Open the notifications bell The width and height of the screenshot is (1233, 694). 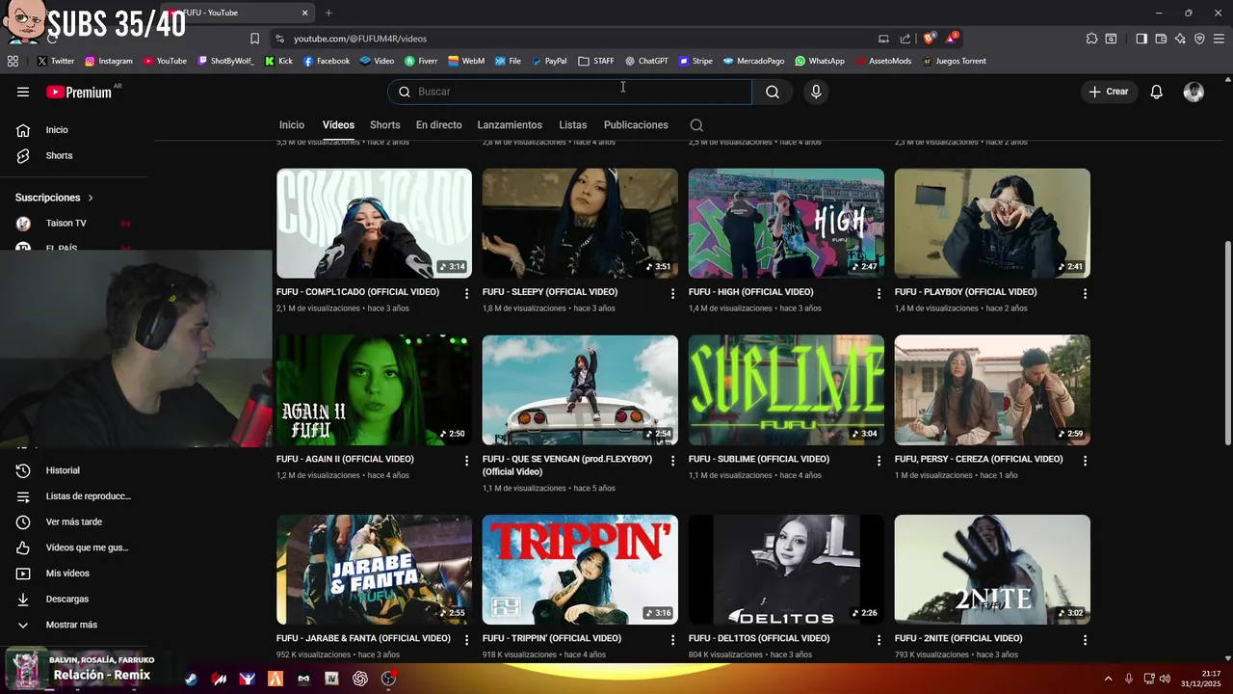coord(1157,92)
